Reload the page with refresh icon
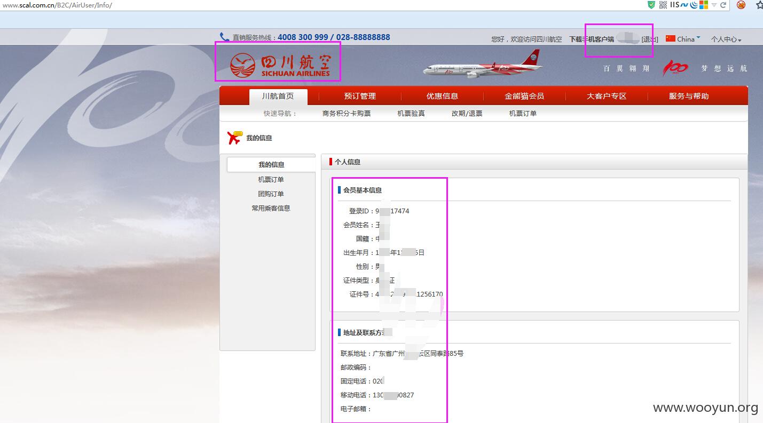The height and width of the screenshot is (423, 763). pos(723,5)
